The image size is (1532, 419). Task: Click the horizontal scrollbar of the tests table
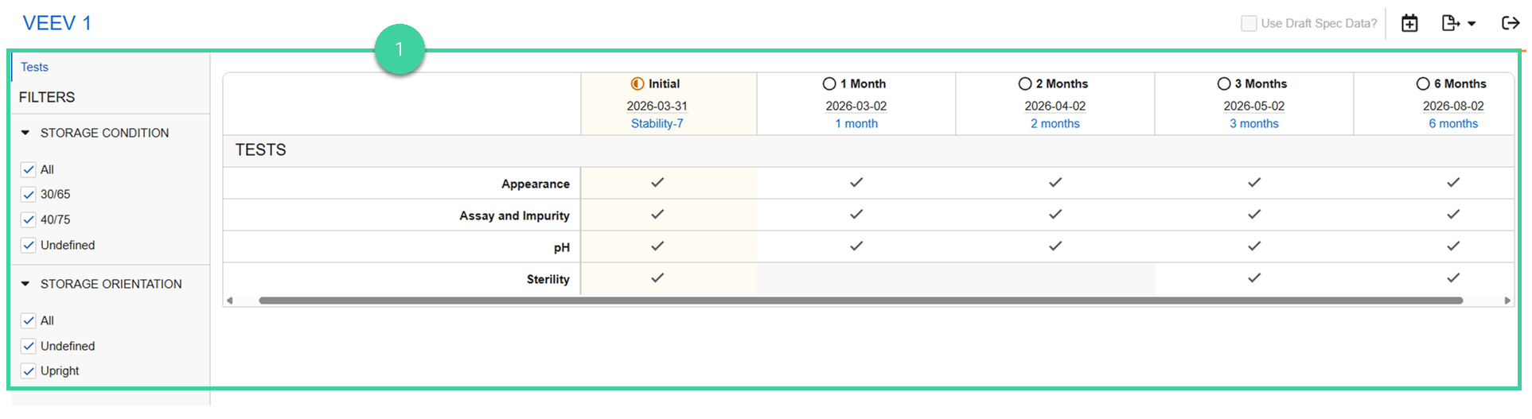tap(860, 301)
